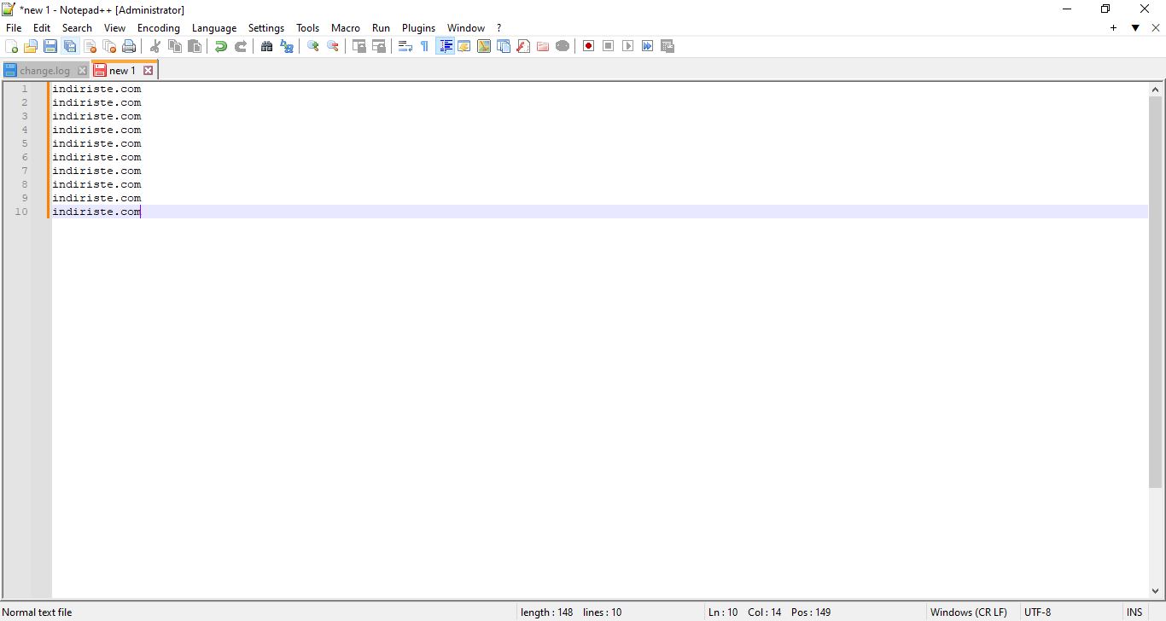
Task: Click the INS indicator in status bar
Action: [1134, 612]
